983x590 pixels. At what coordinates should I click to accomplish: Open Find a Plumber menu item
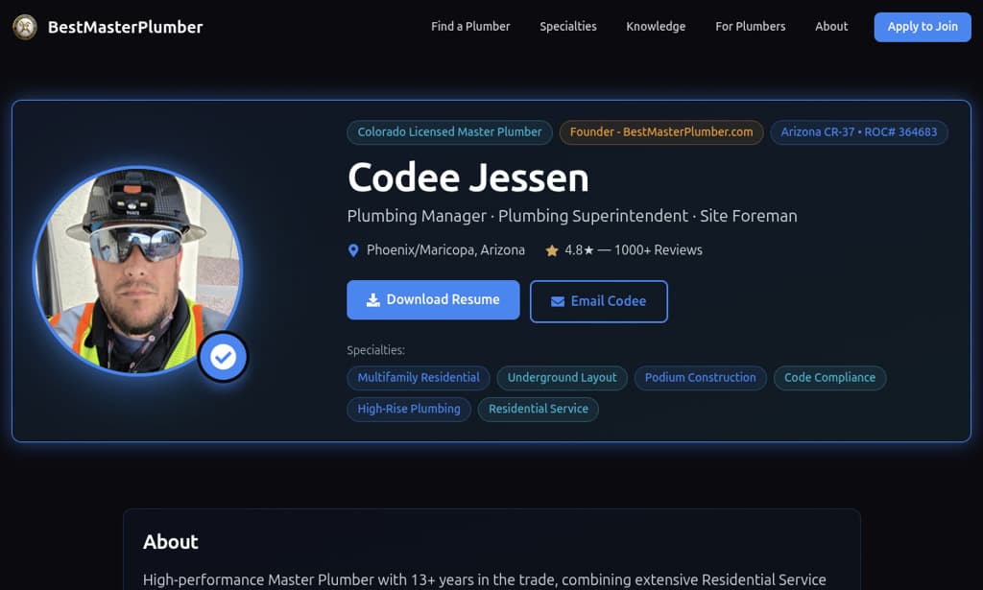pyautogui.click(x=470, y=26)
